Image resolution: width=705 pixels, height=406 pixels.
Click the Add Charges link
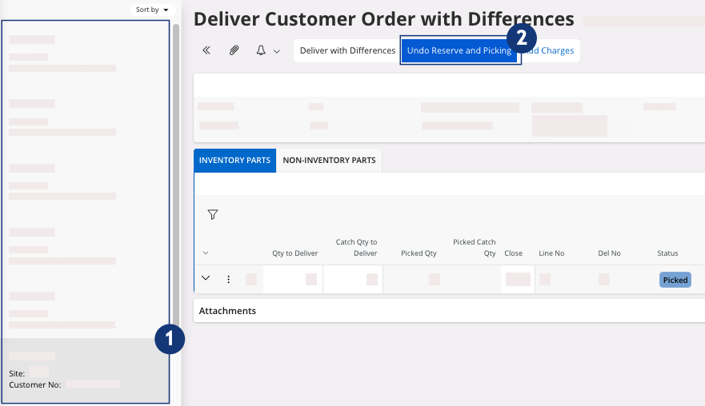pyautogui.click(x=551, y=50)
